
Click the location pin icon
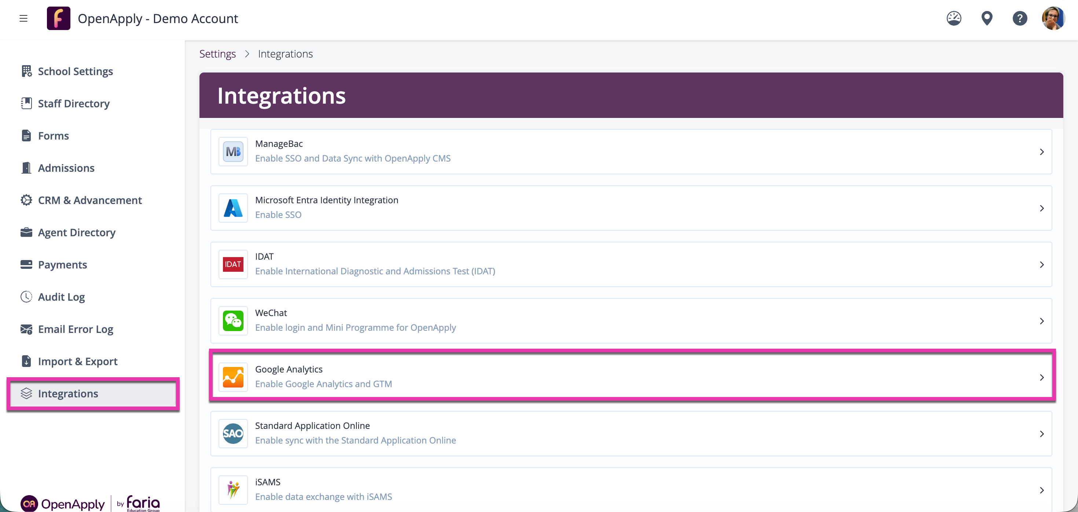coord(987,18)
